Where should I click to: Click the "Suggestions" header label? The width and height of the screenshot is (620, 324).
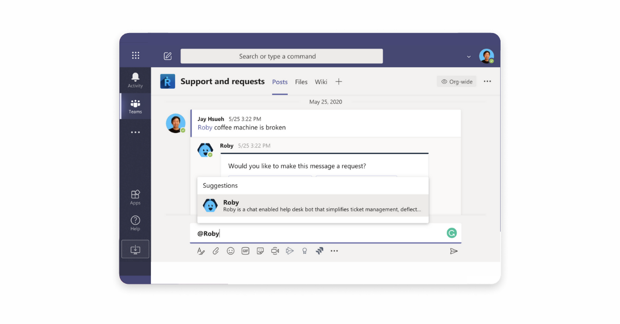pyautogui.click(x=220, y=186)
